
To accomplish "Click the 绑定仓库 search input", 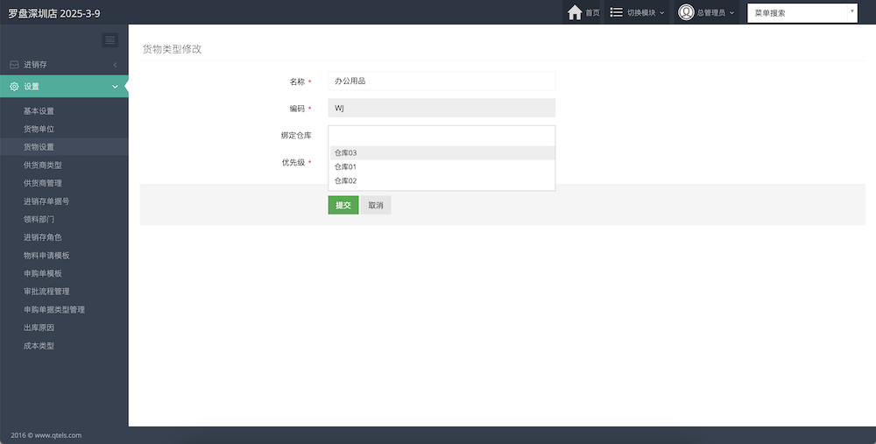I will [x=442, y=135].
